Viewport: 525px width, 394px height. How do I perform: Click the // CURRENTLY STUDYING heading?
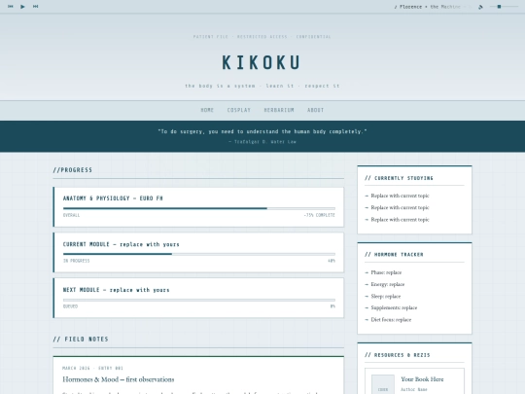[399, 178]
